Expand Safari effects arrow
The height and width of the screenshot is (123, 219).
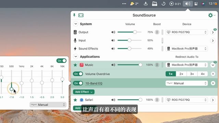point(213,100)
